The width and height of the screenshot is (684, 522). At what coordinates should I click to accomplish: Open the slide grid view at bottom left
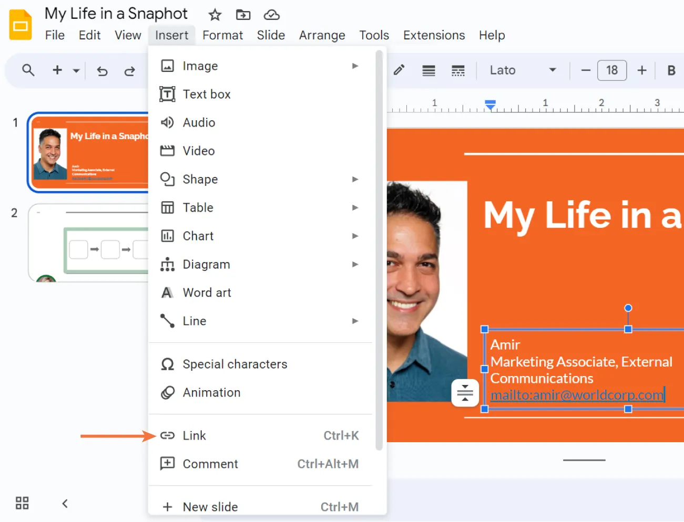pos(22,503)
